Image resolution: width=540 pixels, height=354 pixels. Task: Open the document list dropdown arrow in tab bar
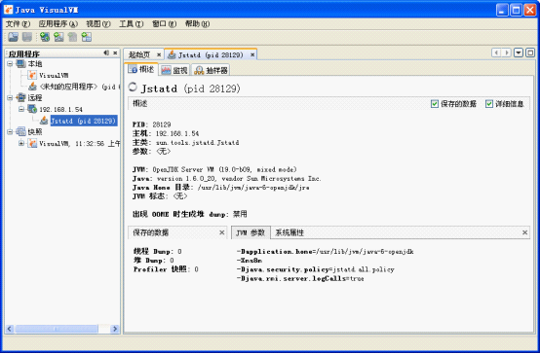(519, 53)
